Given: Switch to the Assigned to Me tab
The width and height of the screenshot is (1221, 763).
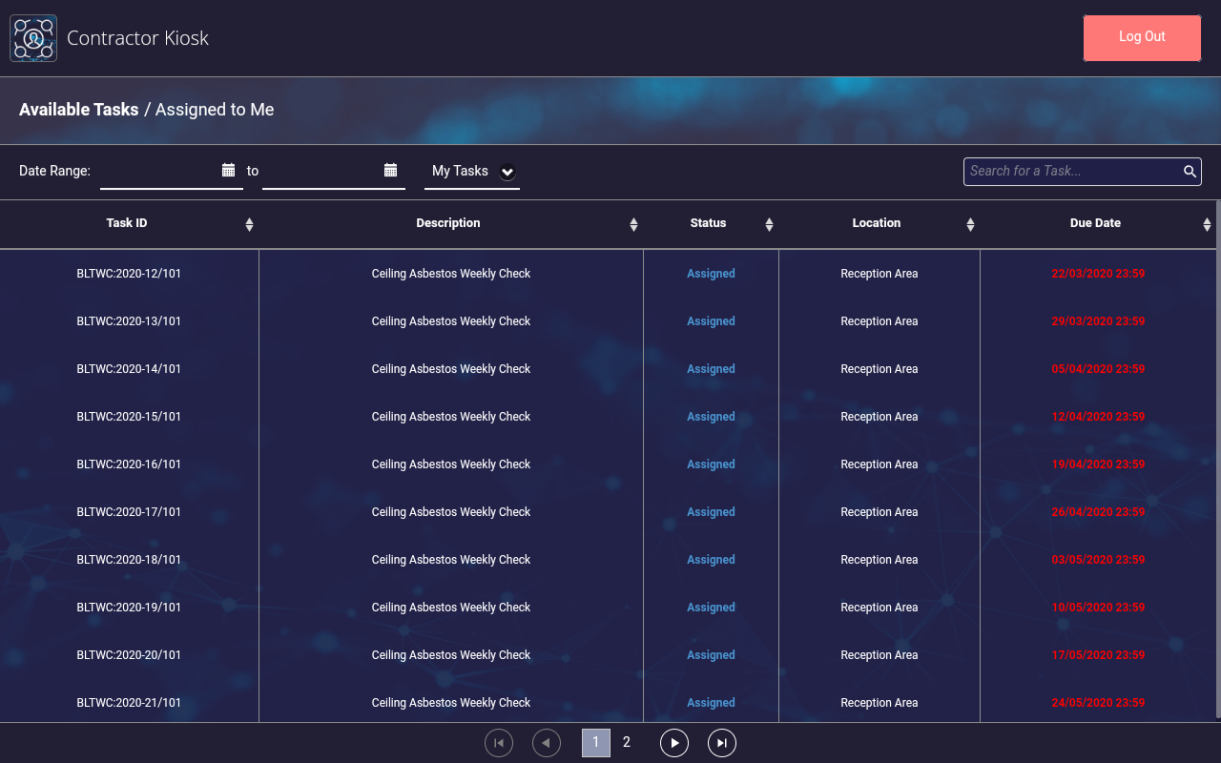Looking at the screenshot, I should pyautogui.click(x=215, y=110).
